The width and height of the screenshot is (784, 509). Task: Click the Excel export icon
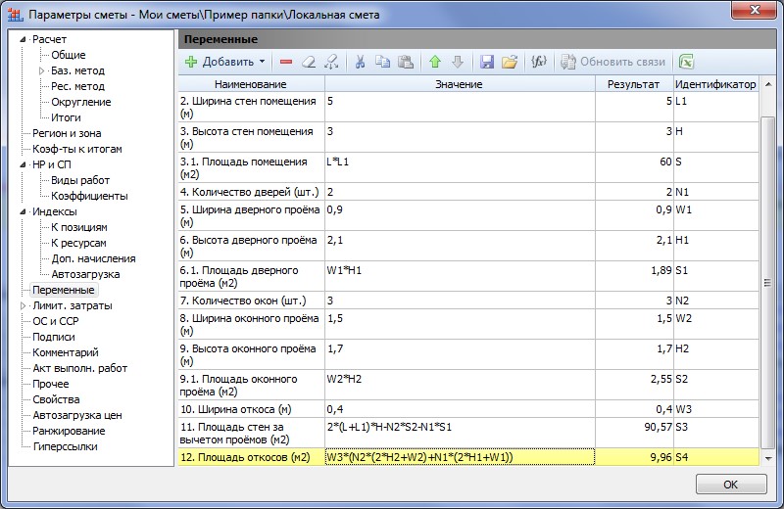point(687,62)
